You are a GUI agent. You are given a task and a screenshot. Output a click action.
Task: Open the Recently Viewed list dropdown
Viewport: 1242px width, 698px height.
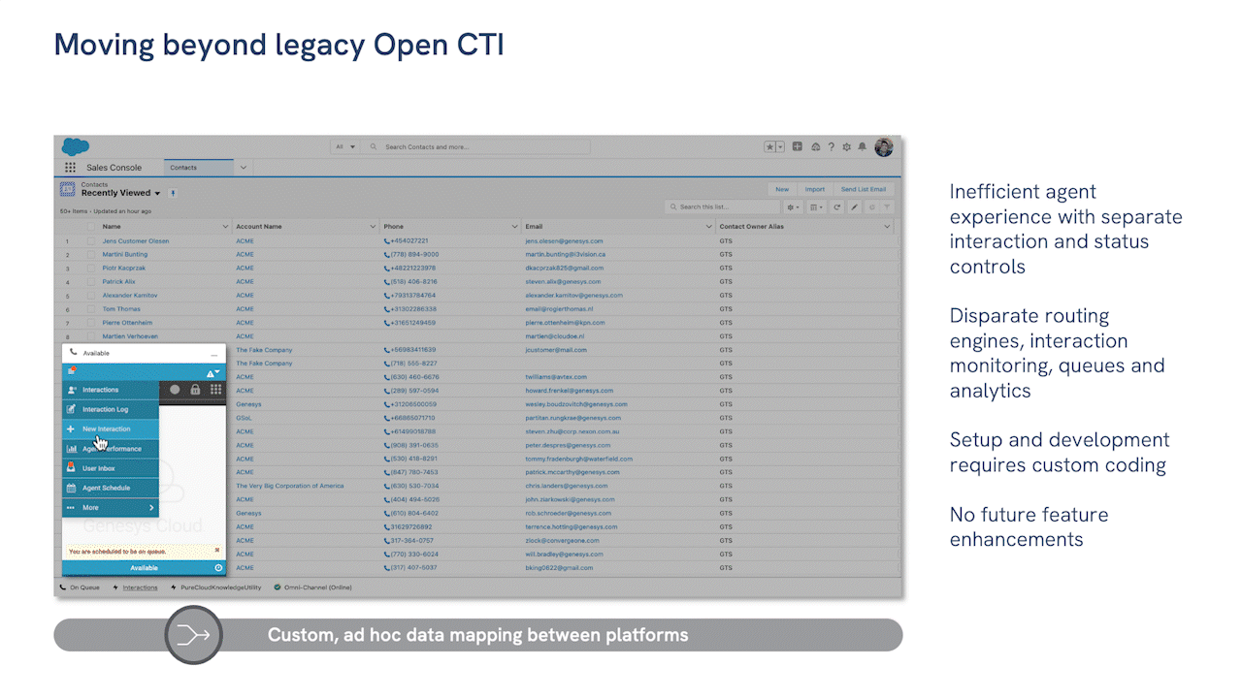(157, 194)
